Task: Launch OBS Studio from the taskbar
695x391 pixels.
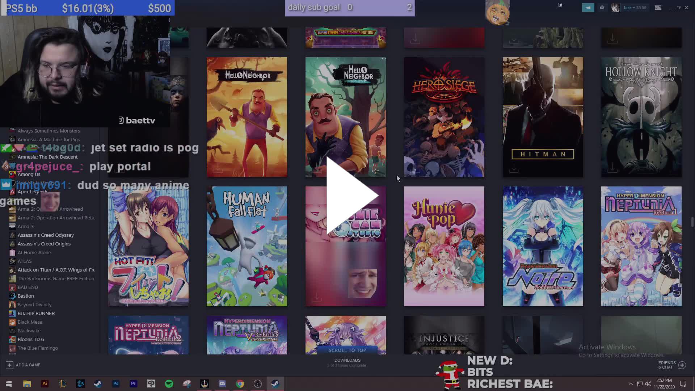Action: point(257,383)
